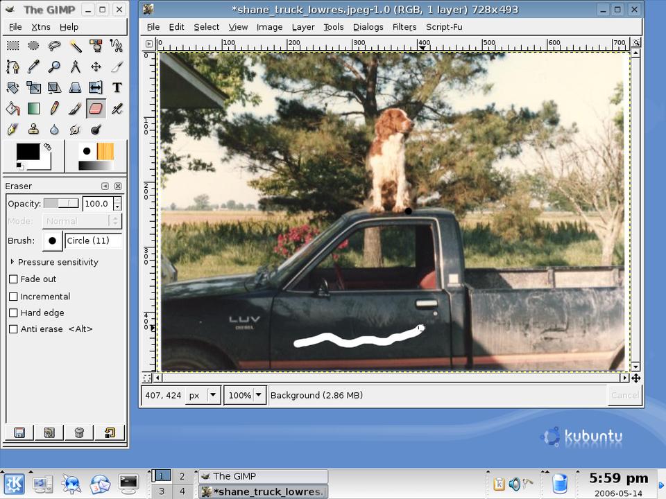Click the Circle (11) brush preview button
The image size is (666, 499).
tap(52, 240)
